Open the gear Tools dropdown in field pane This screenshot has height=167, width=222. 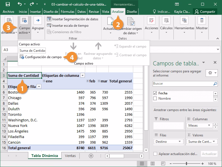pos(212,73)
